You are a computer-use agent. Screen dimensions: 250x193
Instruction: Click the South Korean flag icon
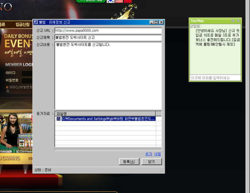tap(111, 1)
